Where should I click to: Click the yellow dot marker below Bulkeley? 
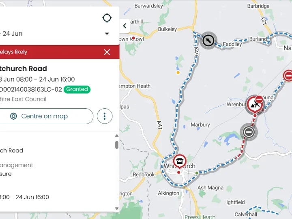click(x=178, y=73)
